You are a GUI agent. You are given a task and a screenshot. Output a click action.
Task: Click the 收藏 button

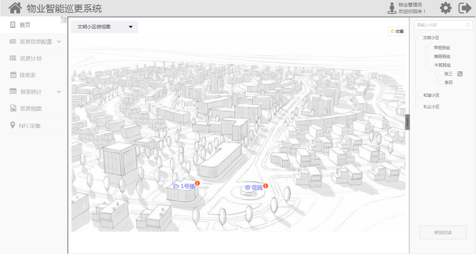[x=397, y=31]
